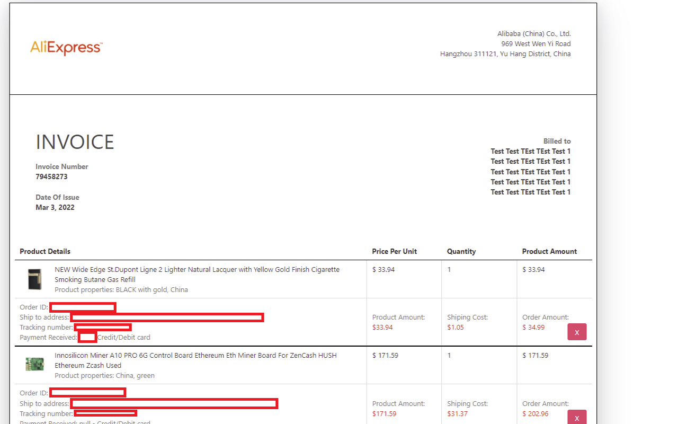Open the Innosilicon Miner board thumbnail
This screenshot has width=678, height=424.
click(x=35, y=364)
